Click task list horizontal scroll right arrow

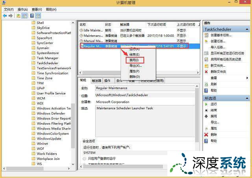click(x=198, y=73)
